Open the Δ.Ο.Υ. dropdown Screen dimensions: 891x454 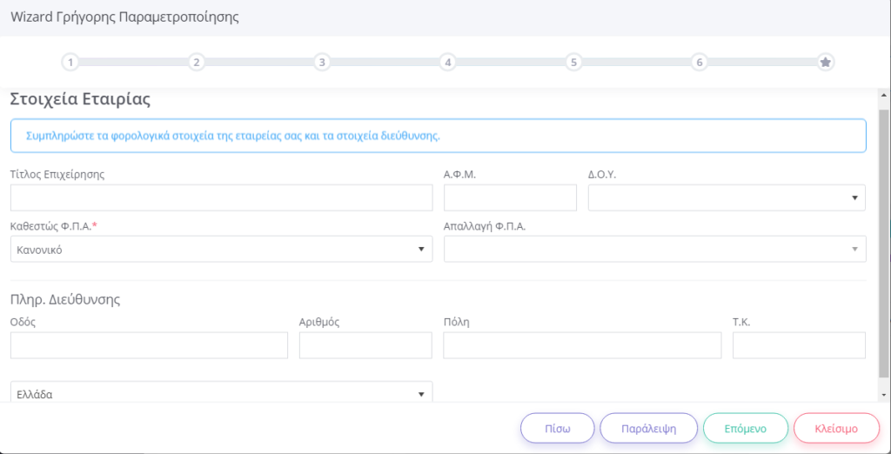[727, 197]
